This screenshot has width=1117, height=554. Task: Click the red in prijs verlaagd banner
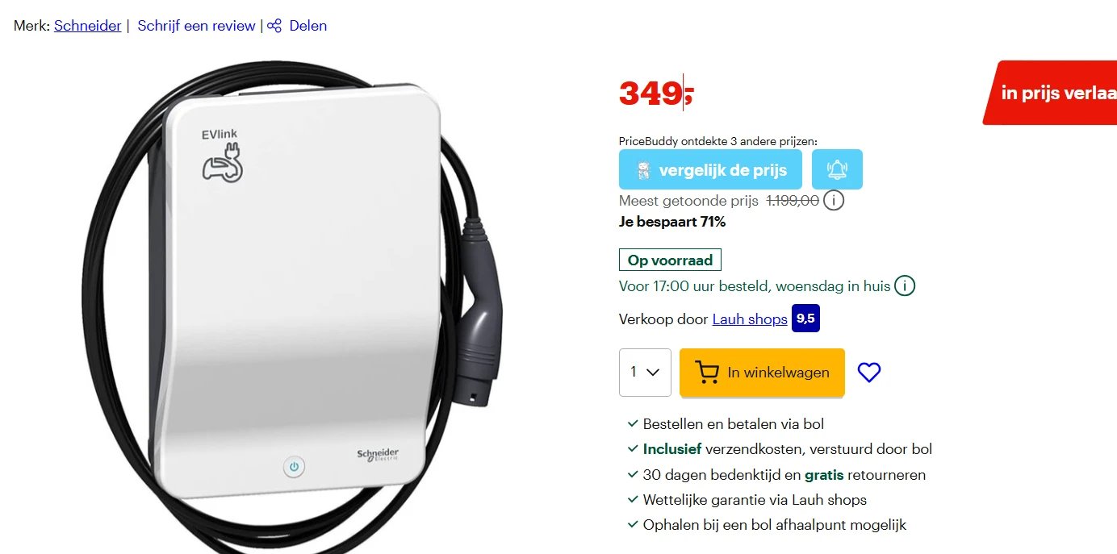tap(1049, 93)
